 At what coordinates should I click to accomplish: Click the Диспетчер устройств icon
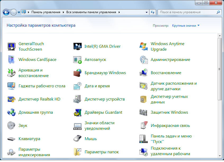(77, 99)
